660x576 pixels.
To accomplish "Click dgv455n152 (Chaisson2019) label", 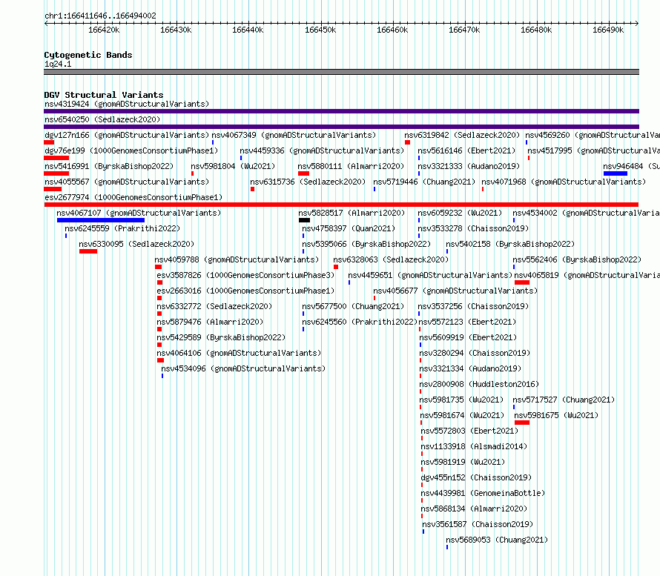I will [477, 477].
